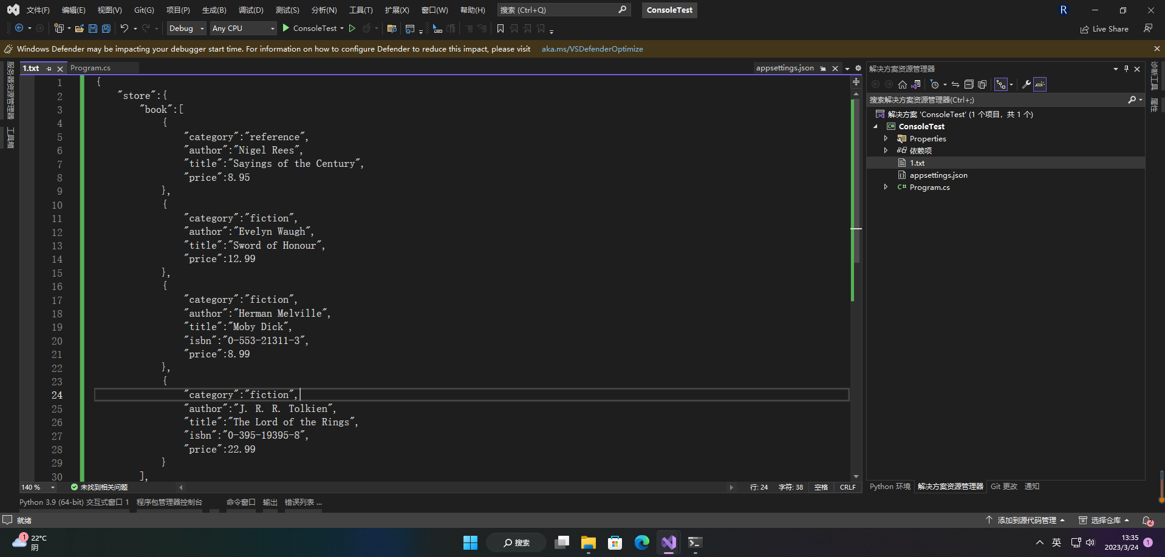
Task: Open the Solution Explorer window options dropdown
Action: click(x=1116, y=69)
